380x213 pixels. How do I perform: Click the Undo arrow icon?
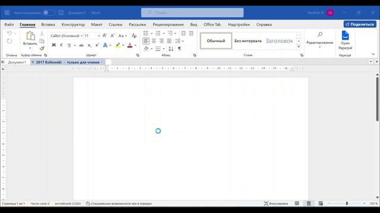click(x=9, y=33)
